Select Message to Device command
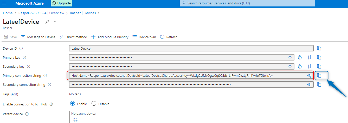 [38, 37]
